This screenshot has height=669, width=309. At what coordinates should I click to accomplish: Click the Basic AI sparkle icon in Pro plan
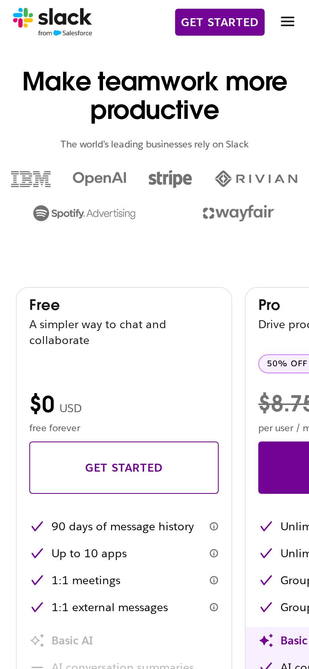tap(266, 640)
